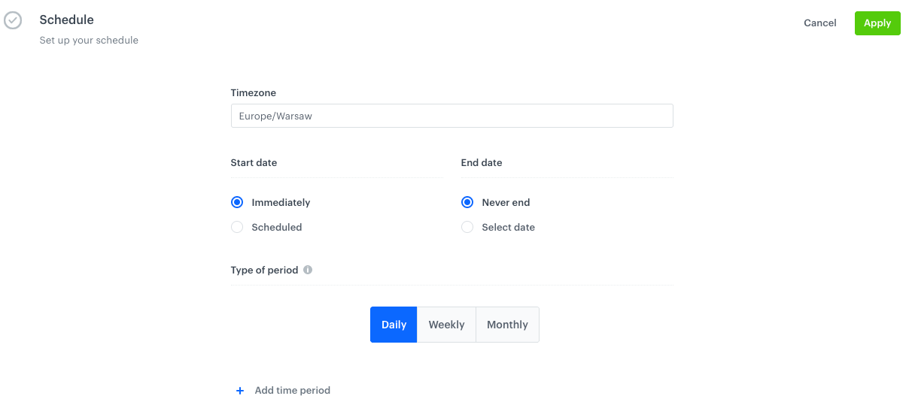Switch to the Daily period tab
Image resolution: width=909 pixels, height=414 pixels.
394,325
